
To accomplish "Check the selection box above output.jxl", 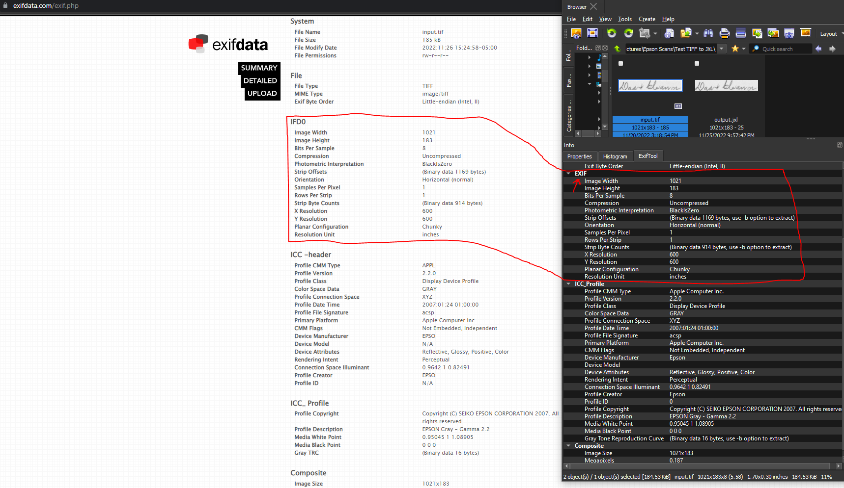I will (697, 63).
